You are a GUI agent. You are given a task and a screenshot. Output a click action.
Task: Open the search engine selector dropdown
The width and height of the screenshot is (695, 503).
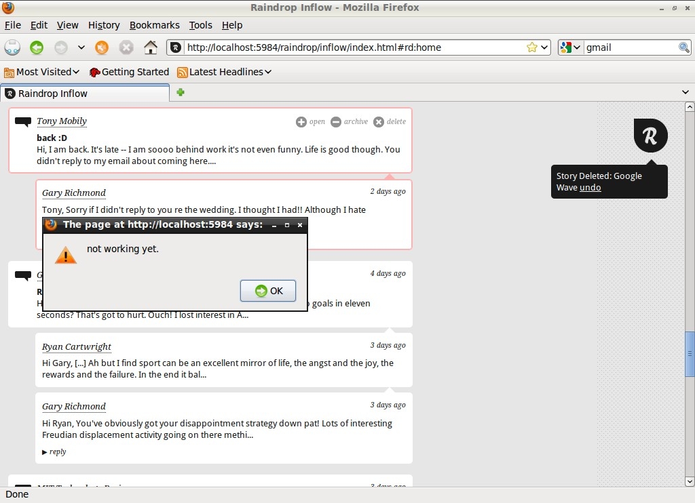[x=570, y=47]
